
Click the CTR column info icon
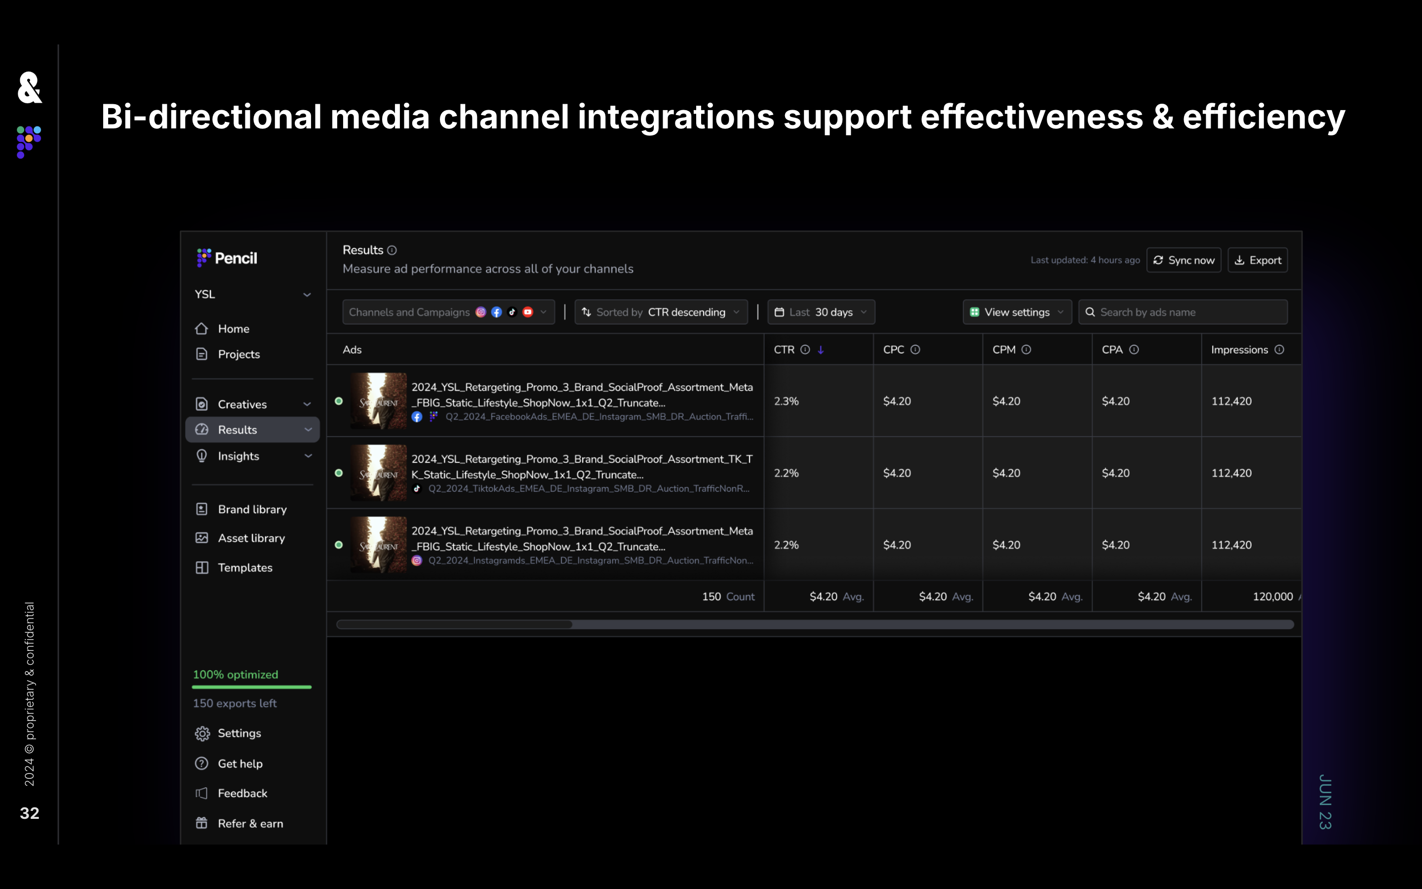pos(805,349)
